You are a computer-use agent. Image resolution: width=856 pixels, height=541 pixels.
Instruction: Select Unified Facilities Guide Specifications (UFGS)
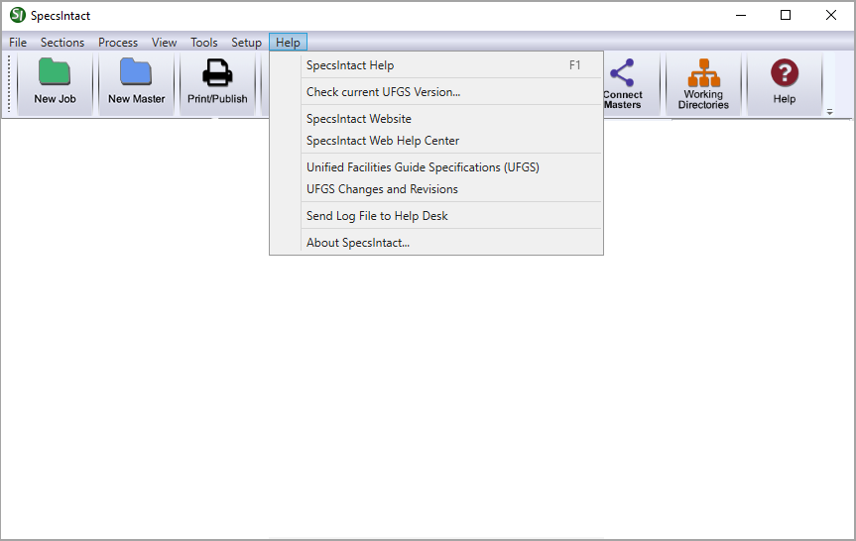436,167
